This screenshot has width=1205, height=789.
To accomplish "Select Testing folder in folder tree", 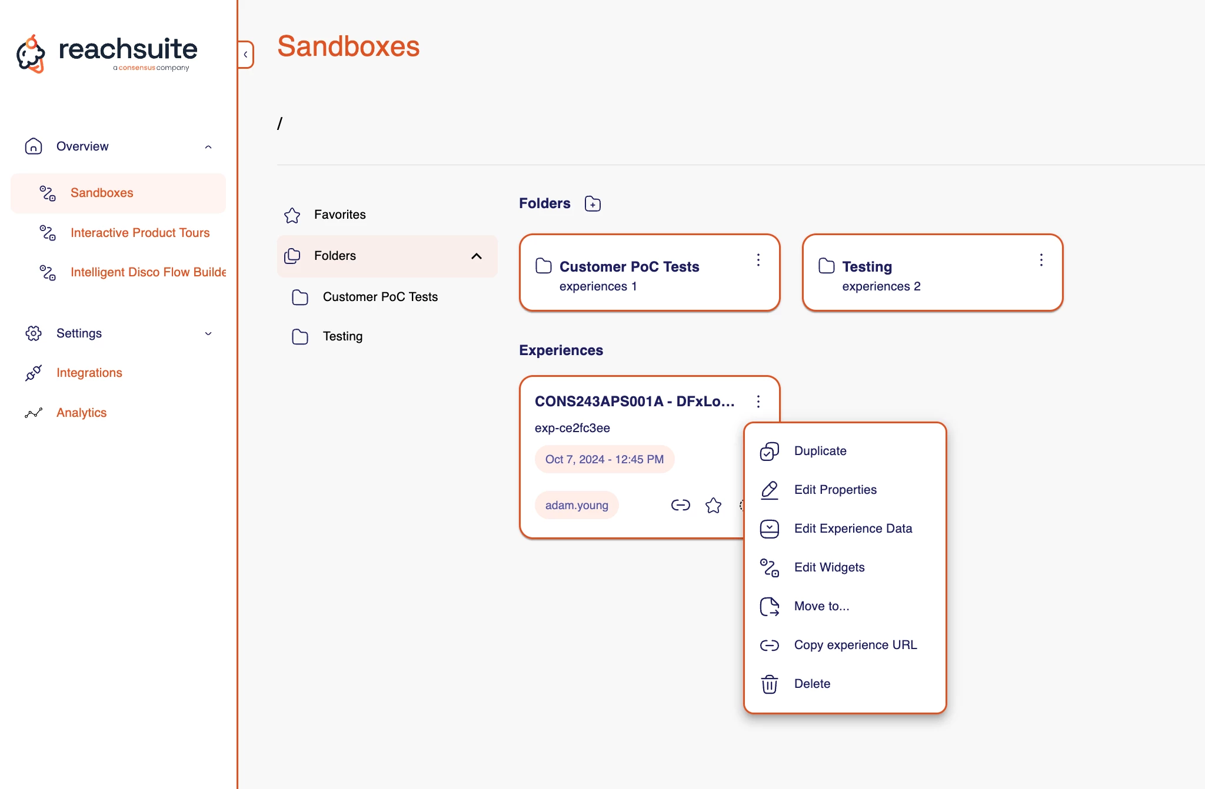I will point(342,336).
